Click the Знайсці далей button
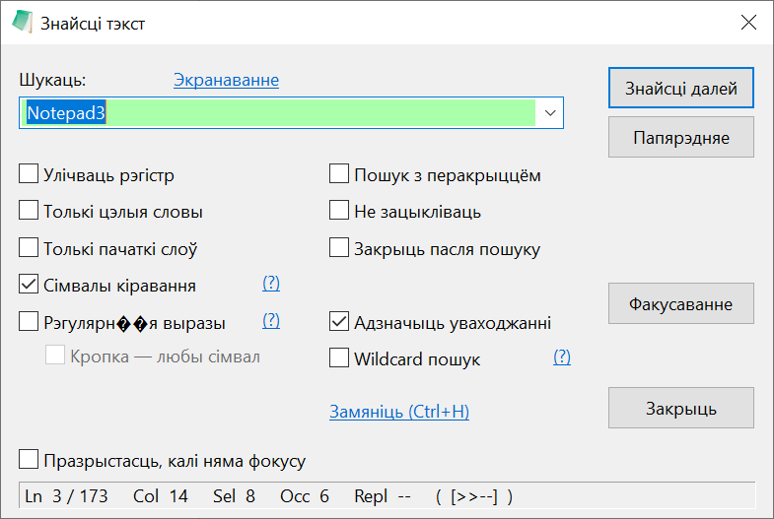Image resolution: width=774 pixels, height=519 pixels. 681,88
